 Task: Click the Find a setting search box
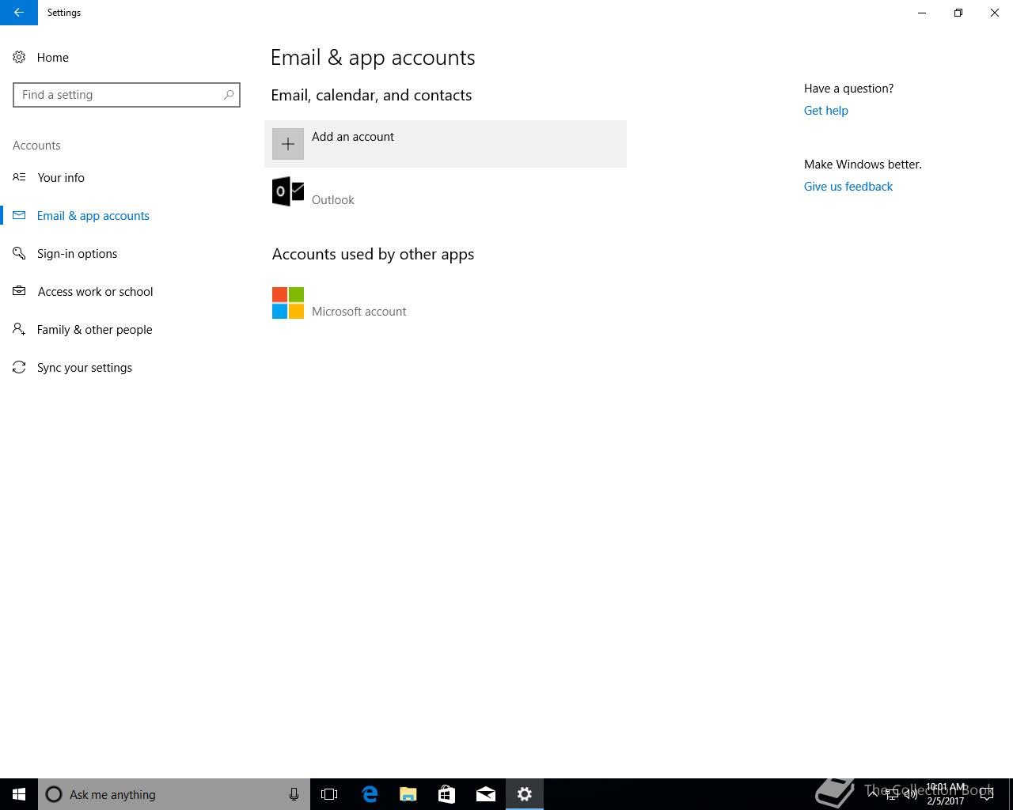pos(127,95)
